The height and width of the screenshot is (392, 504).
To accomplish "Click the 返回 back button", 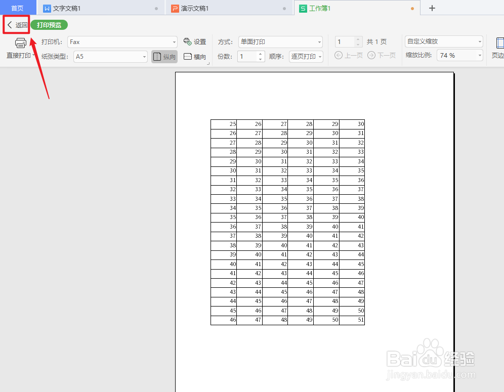I will 17,24.
